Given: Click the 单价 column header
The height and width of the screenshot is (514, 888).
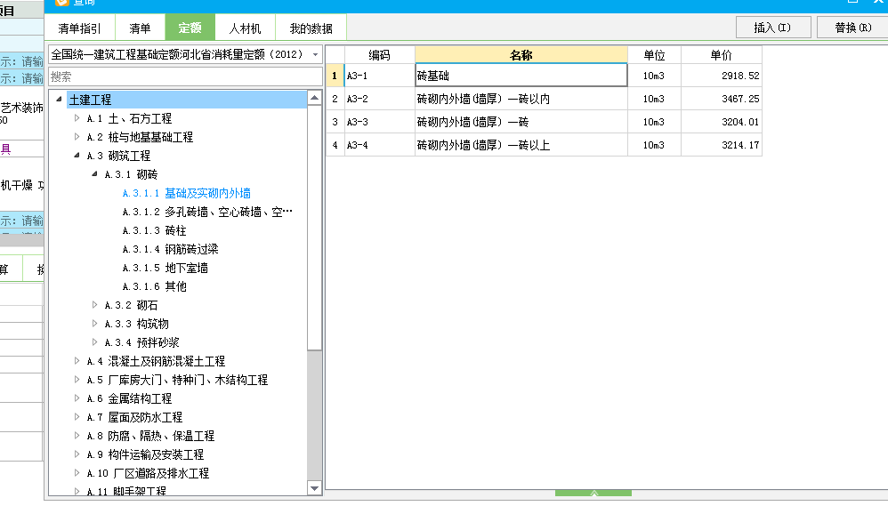Looking at the screenshot, I should tap(721, 55).
